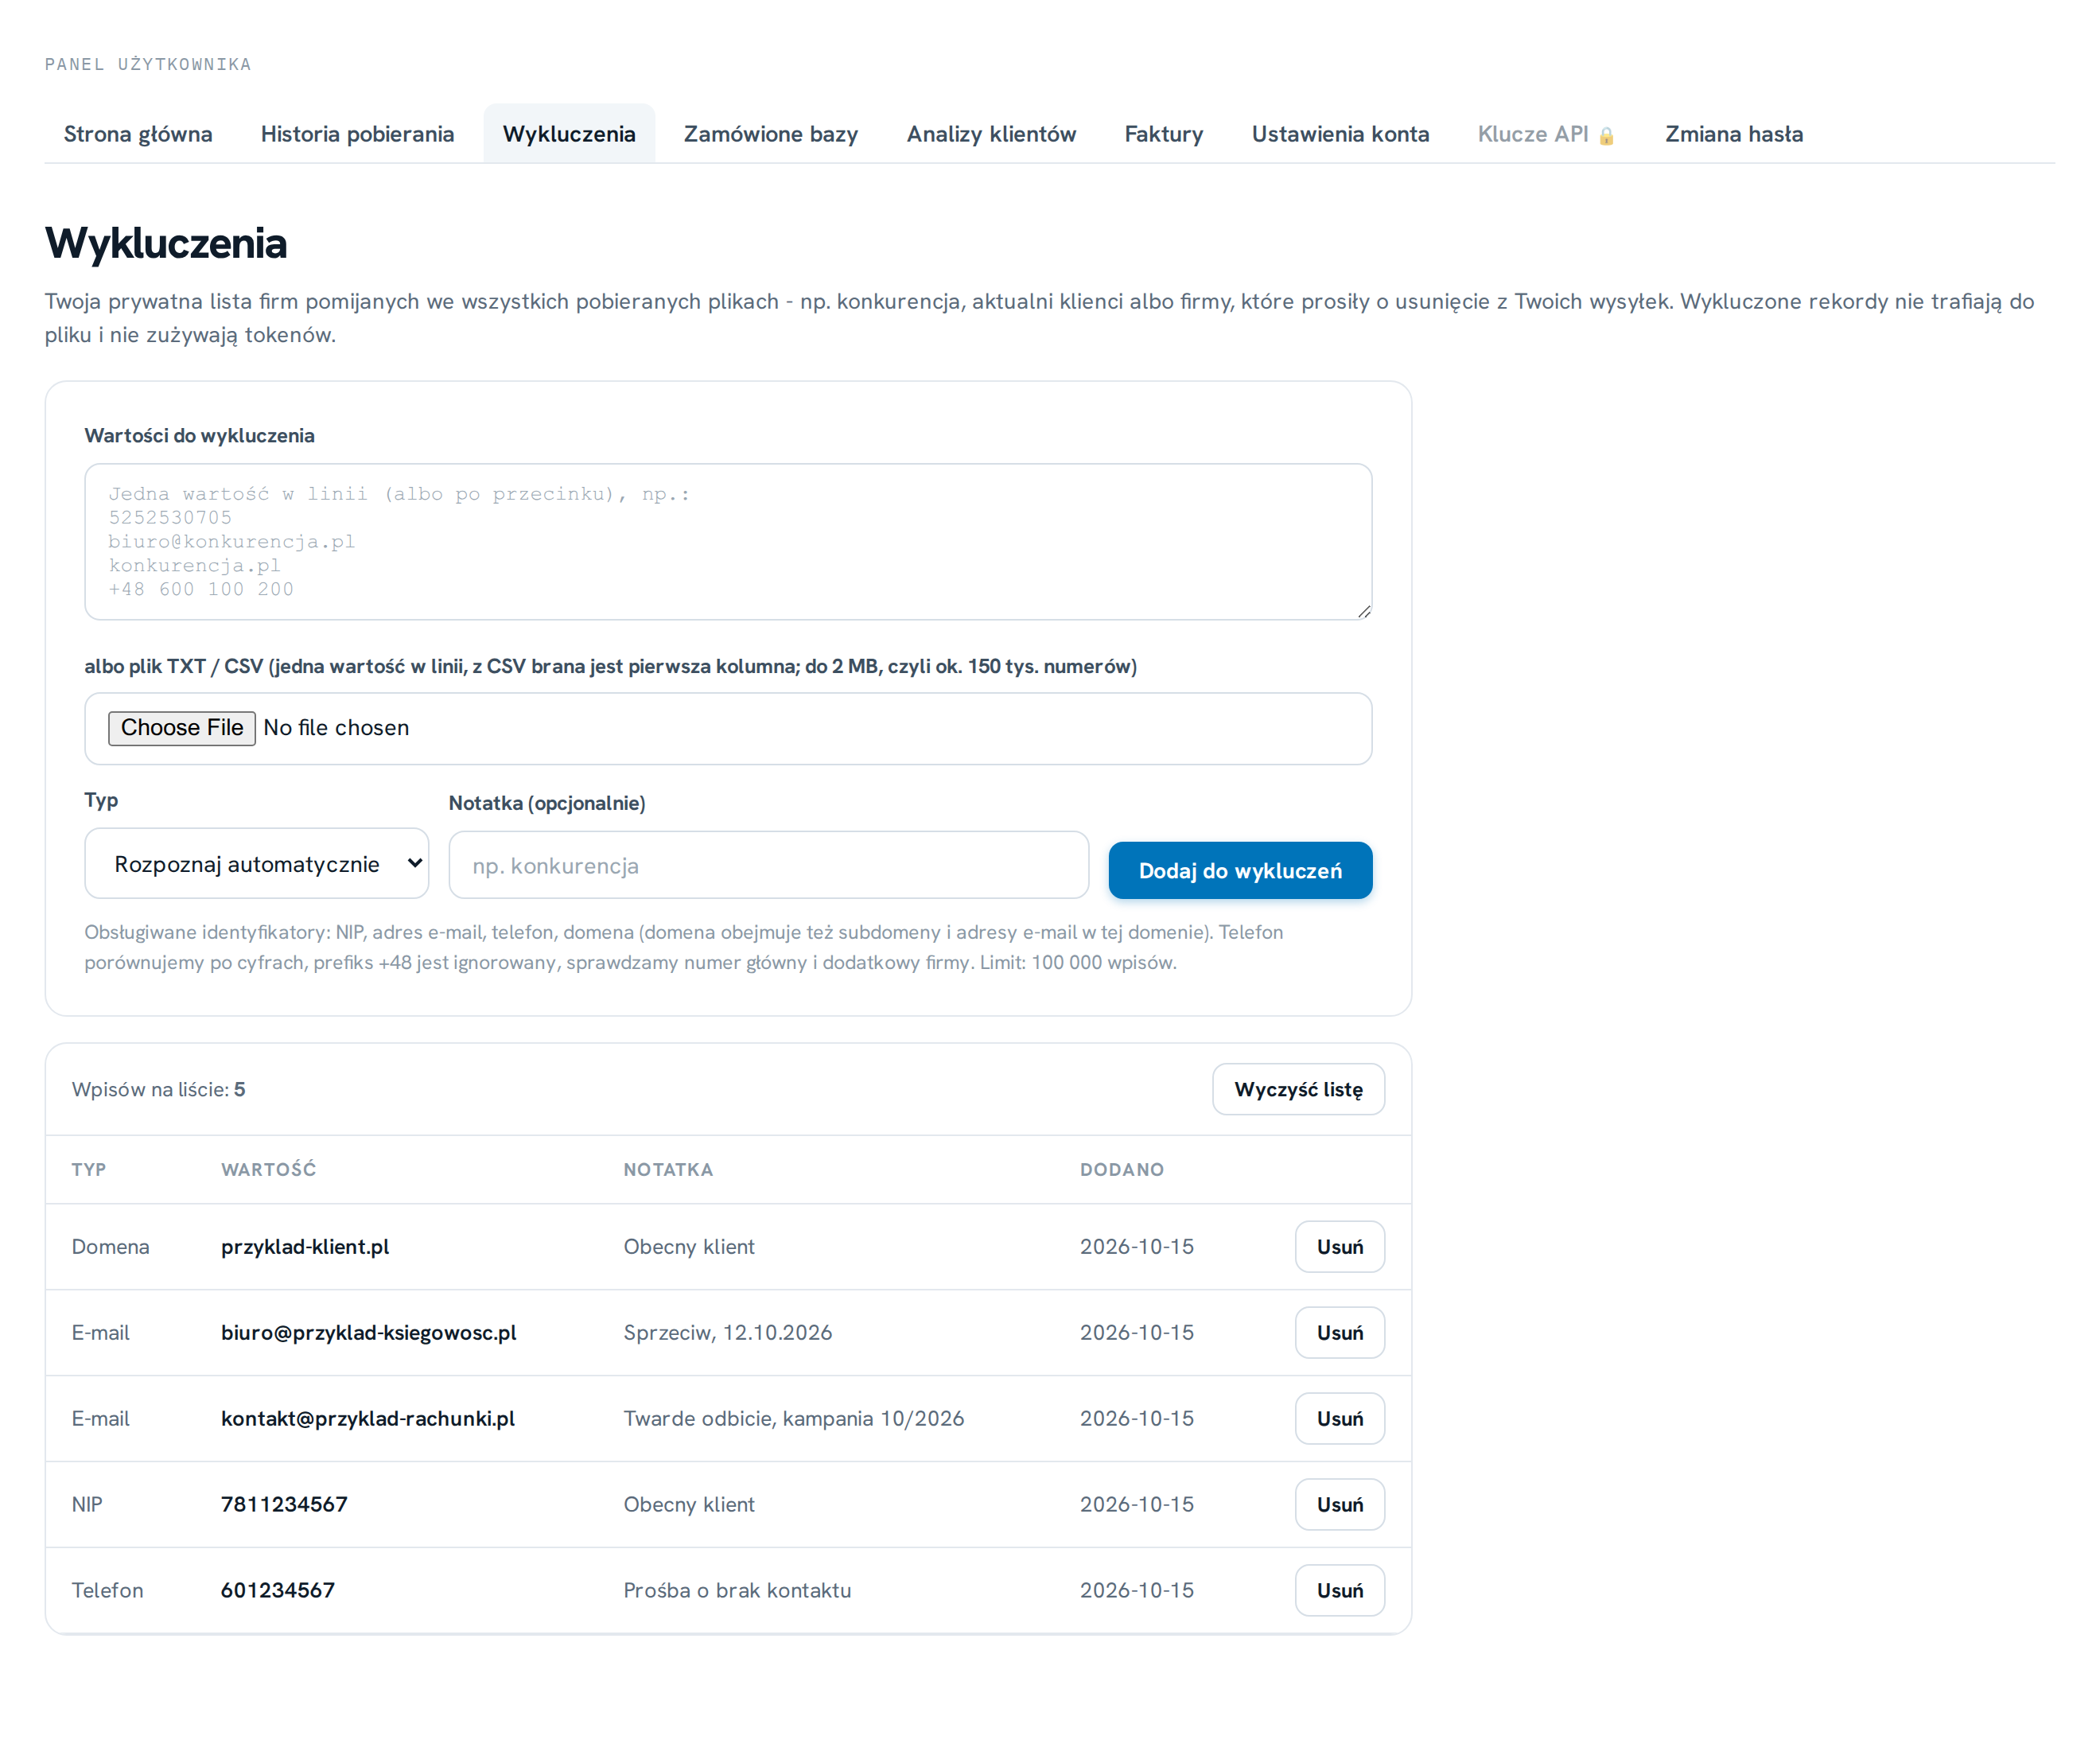This screenshot has width=2100, height=1763.
Task: Click the locked Klucze API tab
Action: coord(1546,134)
